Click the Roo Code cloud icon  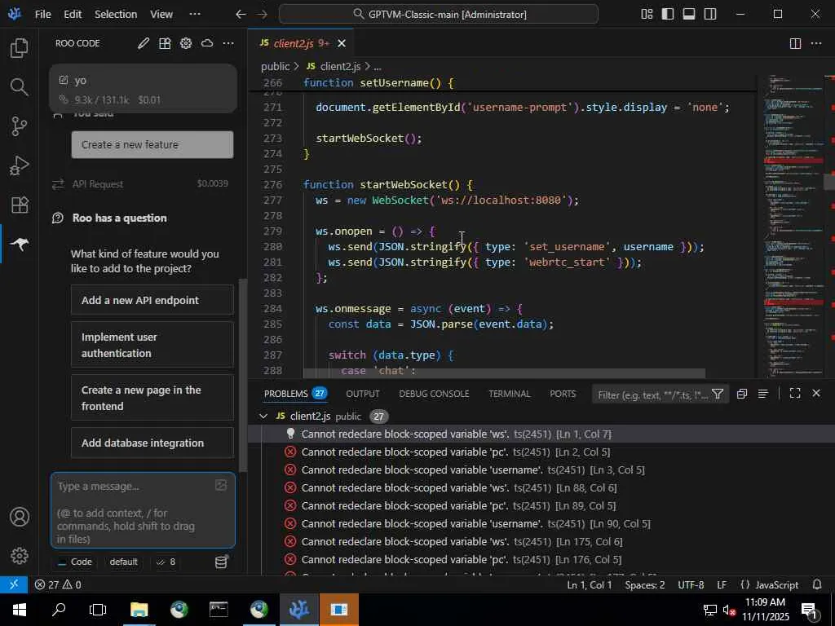(207, 43)
